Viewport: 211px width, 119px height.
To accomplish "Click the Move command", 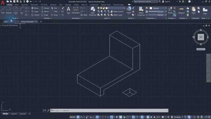I will 35,8.
